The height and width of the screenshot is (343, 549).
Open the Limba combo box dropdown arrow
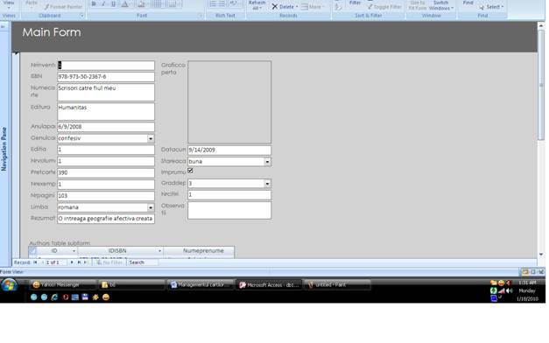(x=151, y=207)
